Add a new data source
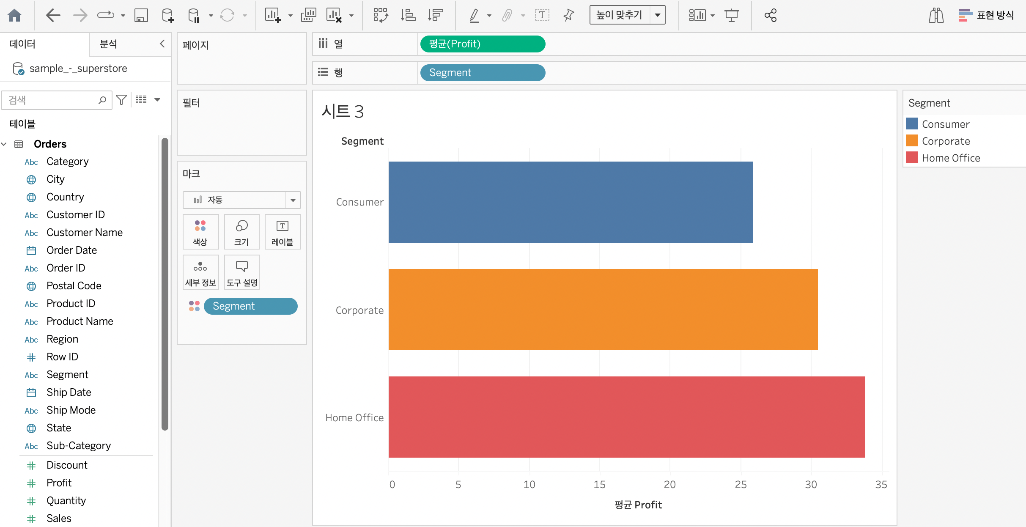Image resolution: width=1026 pixels, height=527 pixels. (x=167, y=16)
